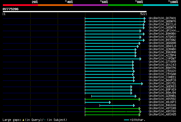Click the UniRef100_Q7X6M9 label
The image size is (181, 122).
click(162, 62)
